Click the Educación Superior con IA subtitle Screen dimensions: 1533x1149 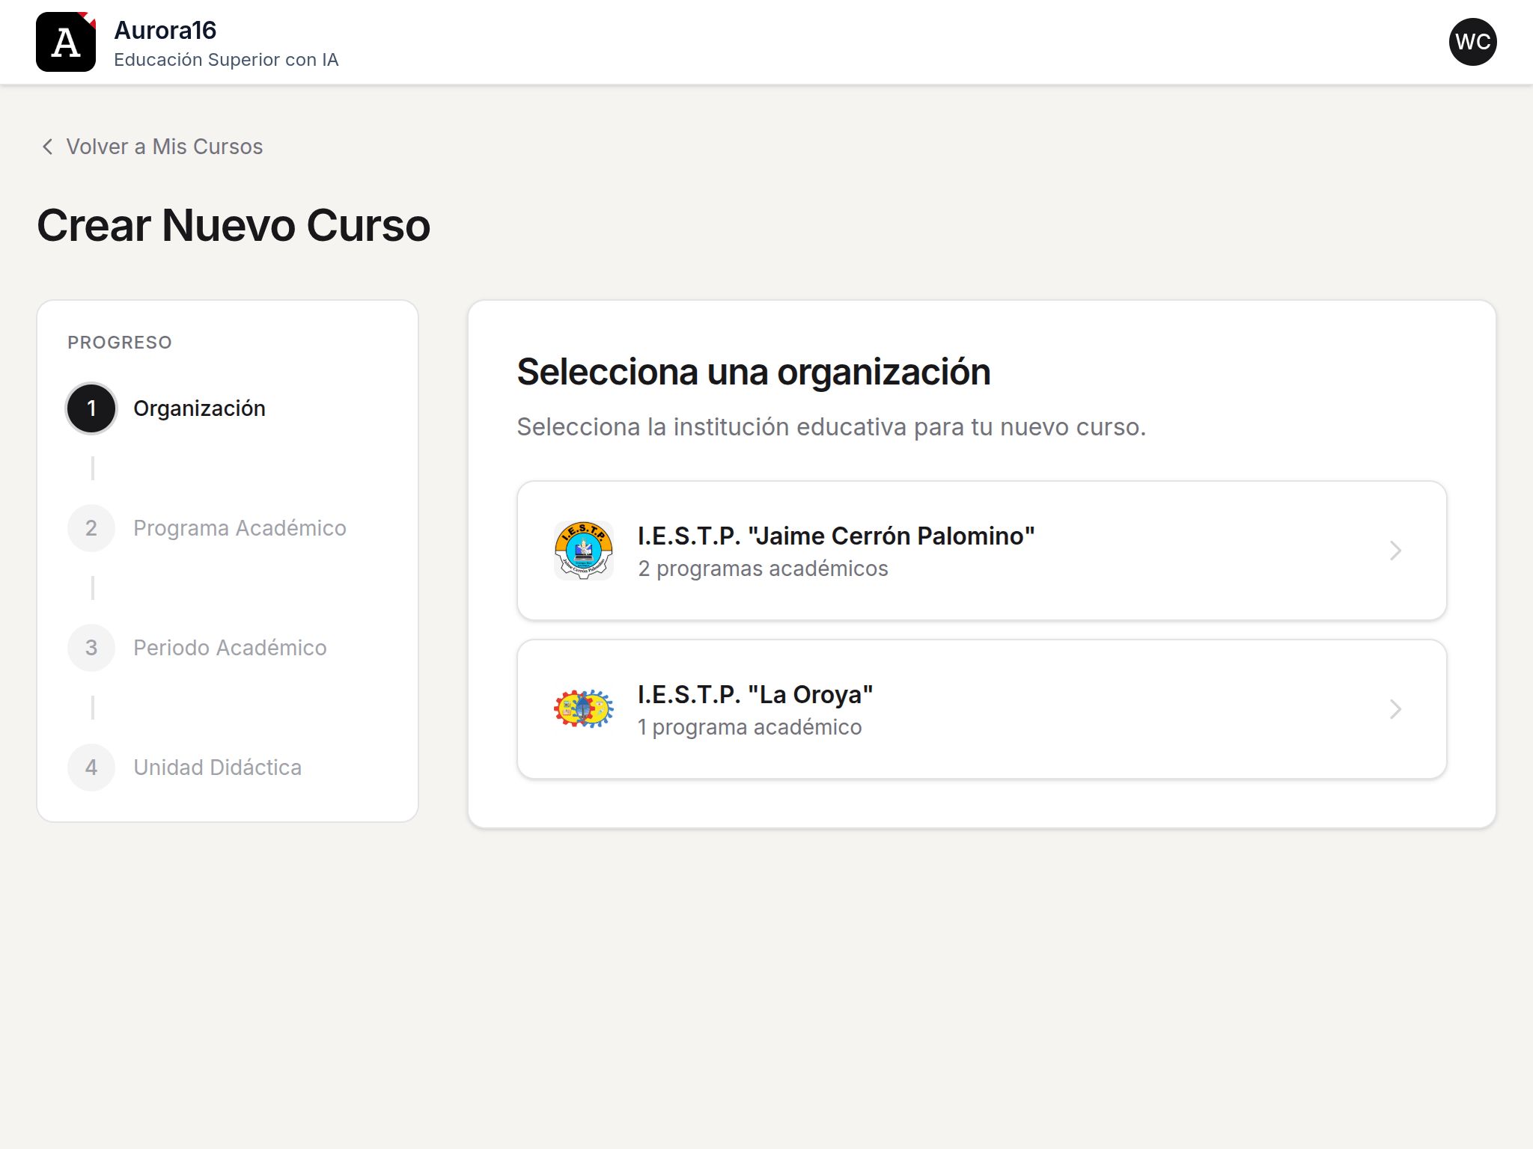point(226,60)
